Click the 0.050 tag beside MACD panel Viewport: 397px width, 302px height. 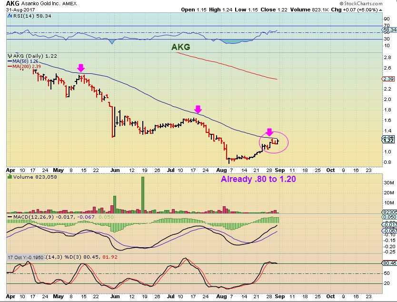[x=389, y=217]
